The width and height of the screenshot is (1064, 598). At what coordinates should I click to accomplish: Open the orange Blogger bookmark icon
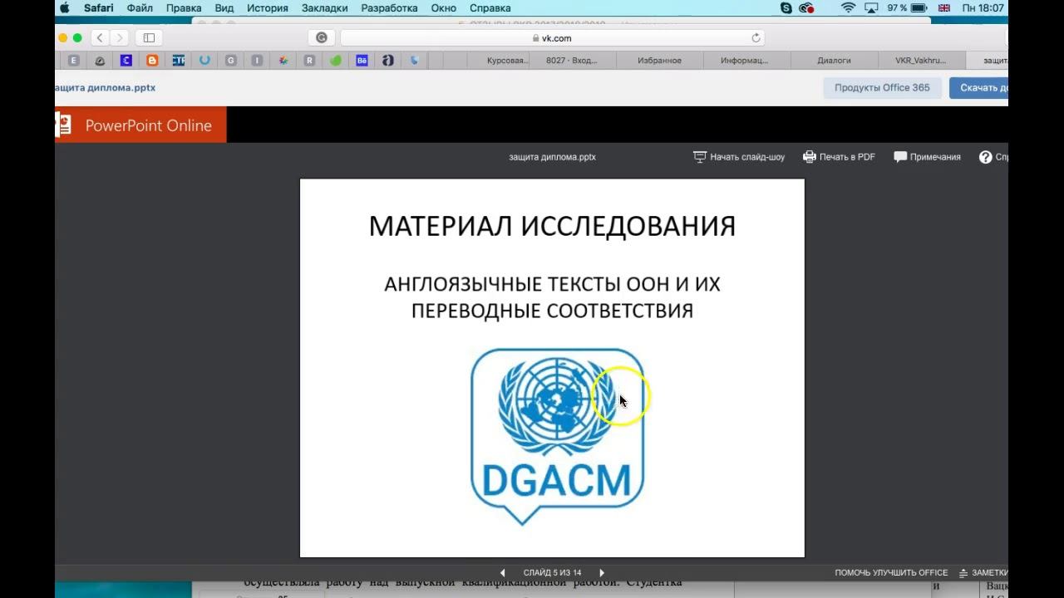(152, 60)
